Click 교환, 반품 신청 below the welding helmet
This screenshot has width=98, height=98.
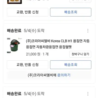[x=27, y=65]
